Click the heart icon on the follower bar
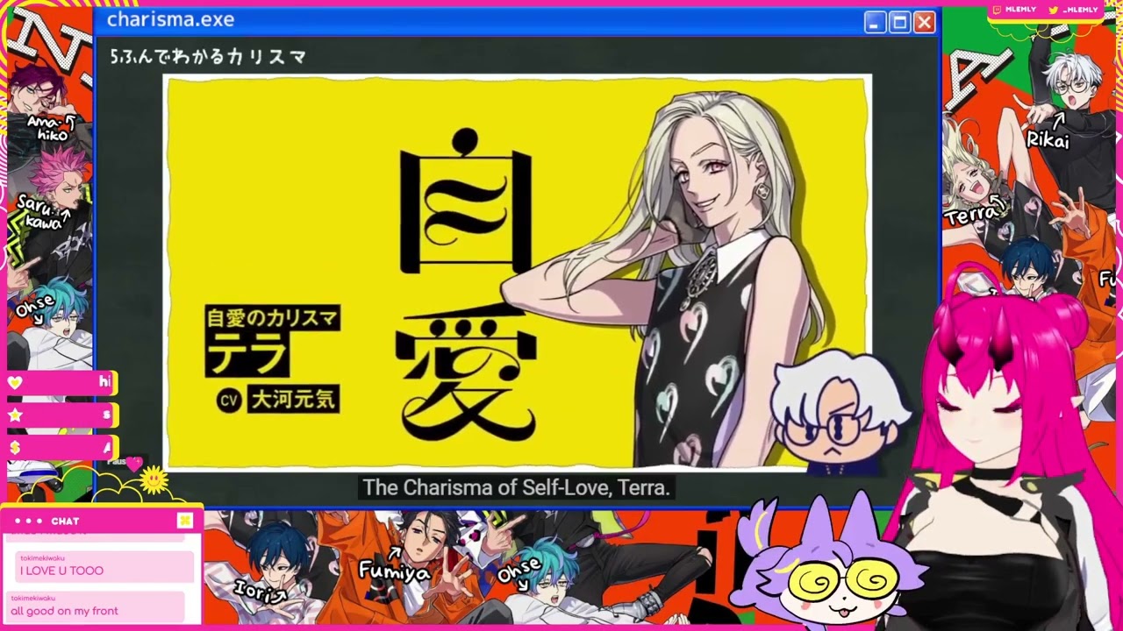 (x=15, y=382)
